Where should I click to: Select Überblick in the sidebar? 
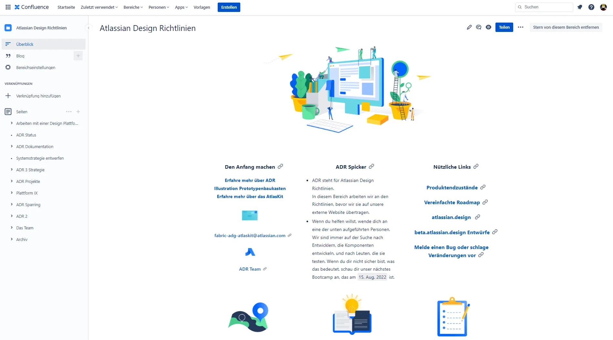coord(44,44)
